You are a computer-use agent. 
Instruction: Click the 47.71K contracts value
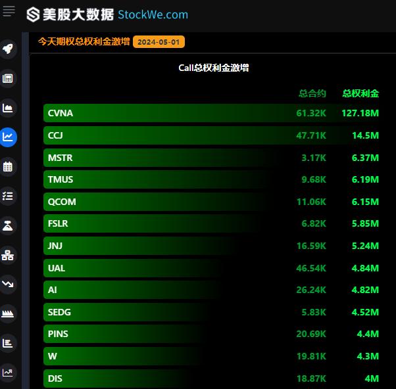[x=311, y=135]
